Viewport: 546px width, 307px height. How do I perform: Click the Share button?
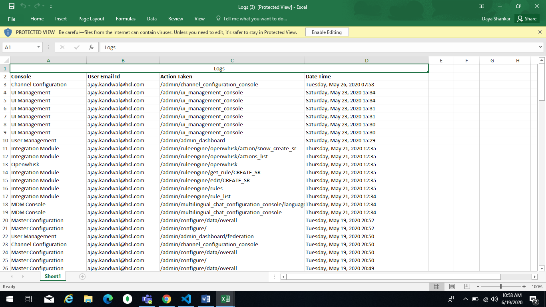coord(527,19)
